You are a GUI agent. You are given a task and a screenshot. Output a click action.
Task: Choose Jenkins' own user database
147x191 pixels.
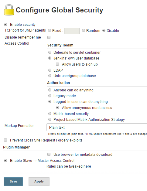(x=50, y=58)
